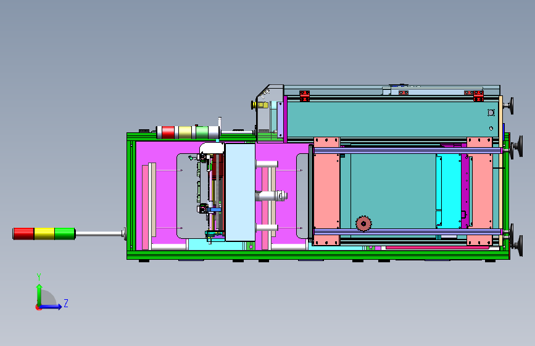Select the lower purple guide rail
The height and width of the screenshot is (346, 535).
[x=408, y=231]
